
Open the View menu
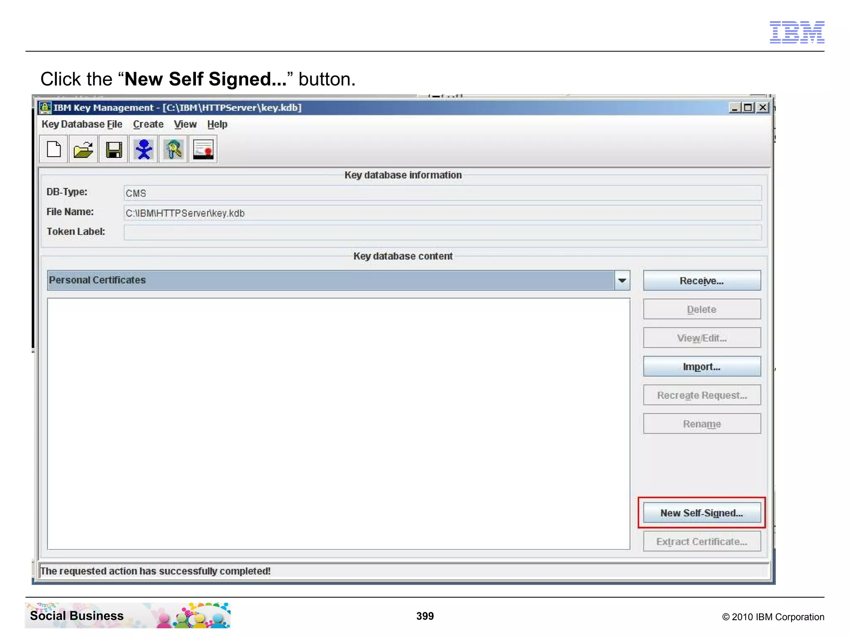click(x=185, y=124)
